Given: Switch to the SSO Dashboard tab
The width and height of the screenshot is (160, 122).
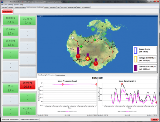Looking at the screenshot, I should tap(86, 7).
